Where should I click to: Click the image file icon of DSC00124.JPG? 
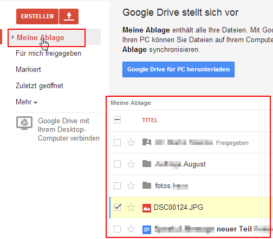[147, 208]
